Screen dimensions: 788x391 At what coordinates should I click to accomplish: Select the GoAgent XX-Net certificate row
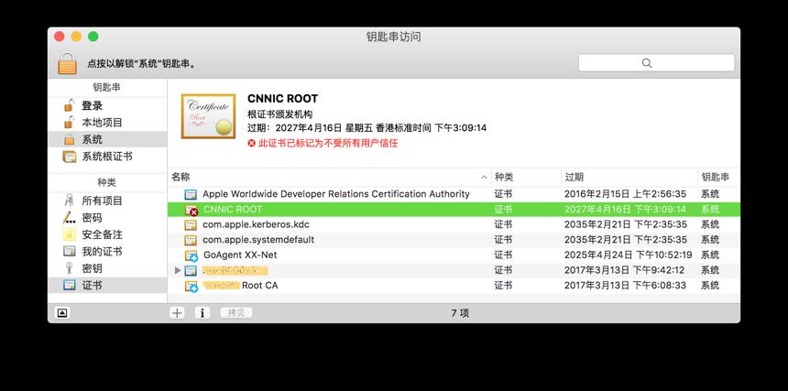(x=454, y=255)
